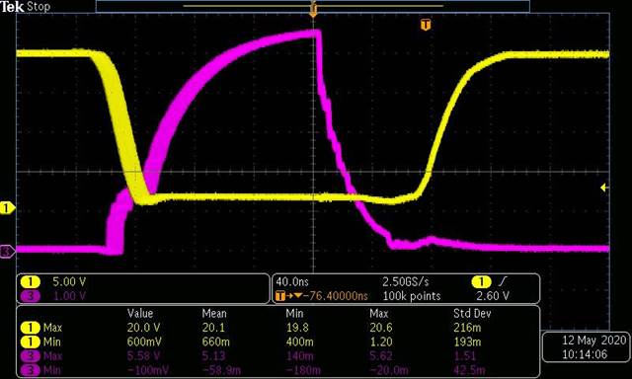Select channel 3 badge showing 1.00 V
The image size is (632, 379).
pos(31,296)
